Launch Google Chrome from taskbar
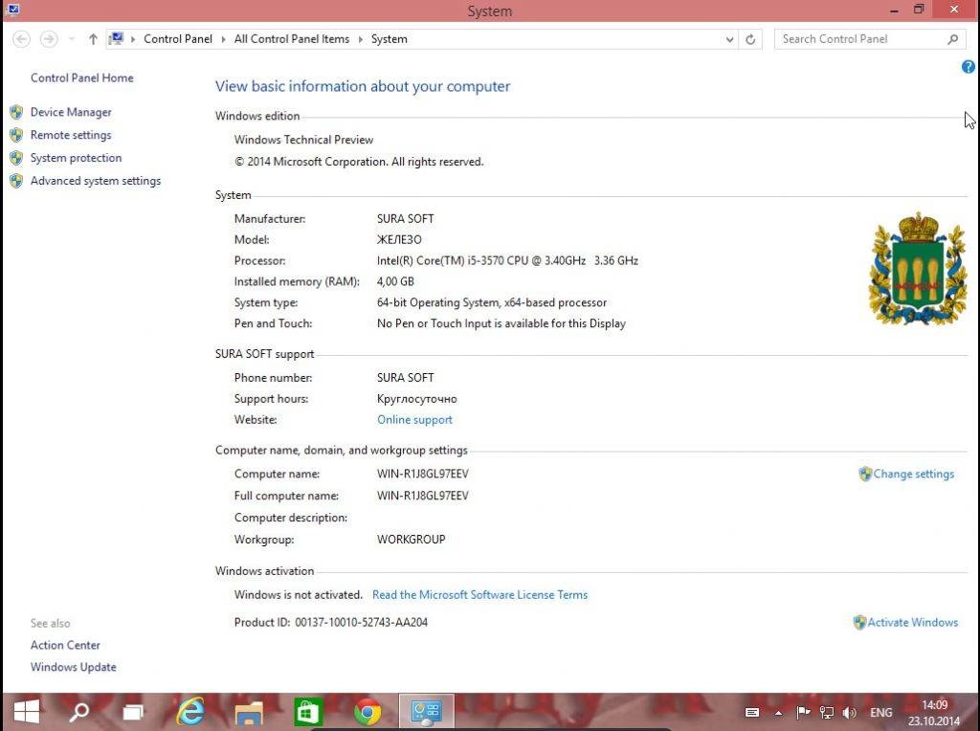 367,712
